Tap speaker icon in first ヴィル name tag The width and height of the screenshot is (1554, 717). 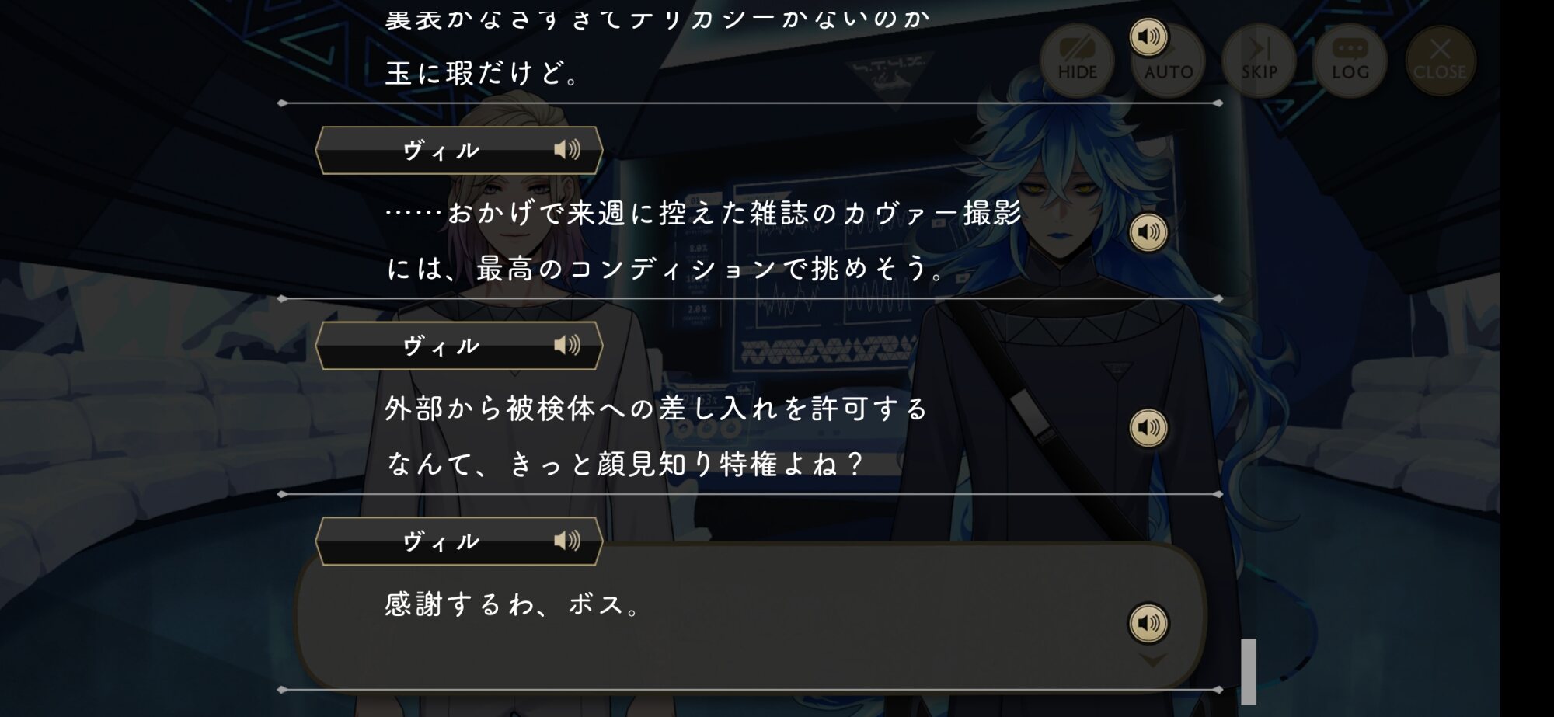click(567, 149)
